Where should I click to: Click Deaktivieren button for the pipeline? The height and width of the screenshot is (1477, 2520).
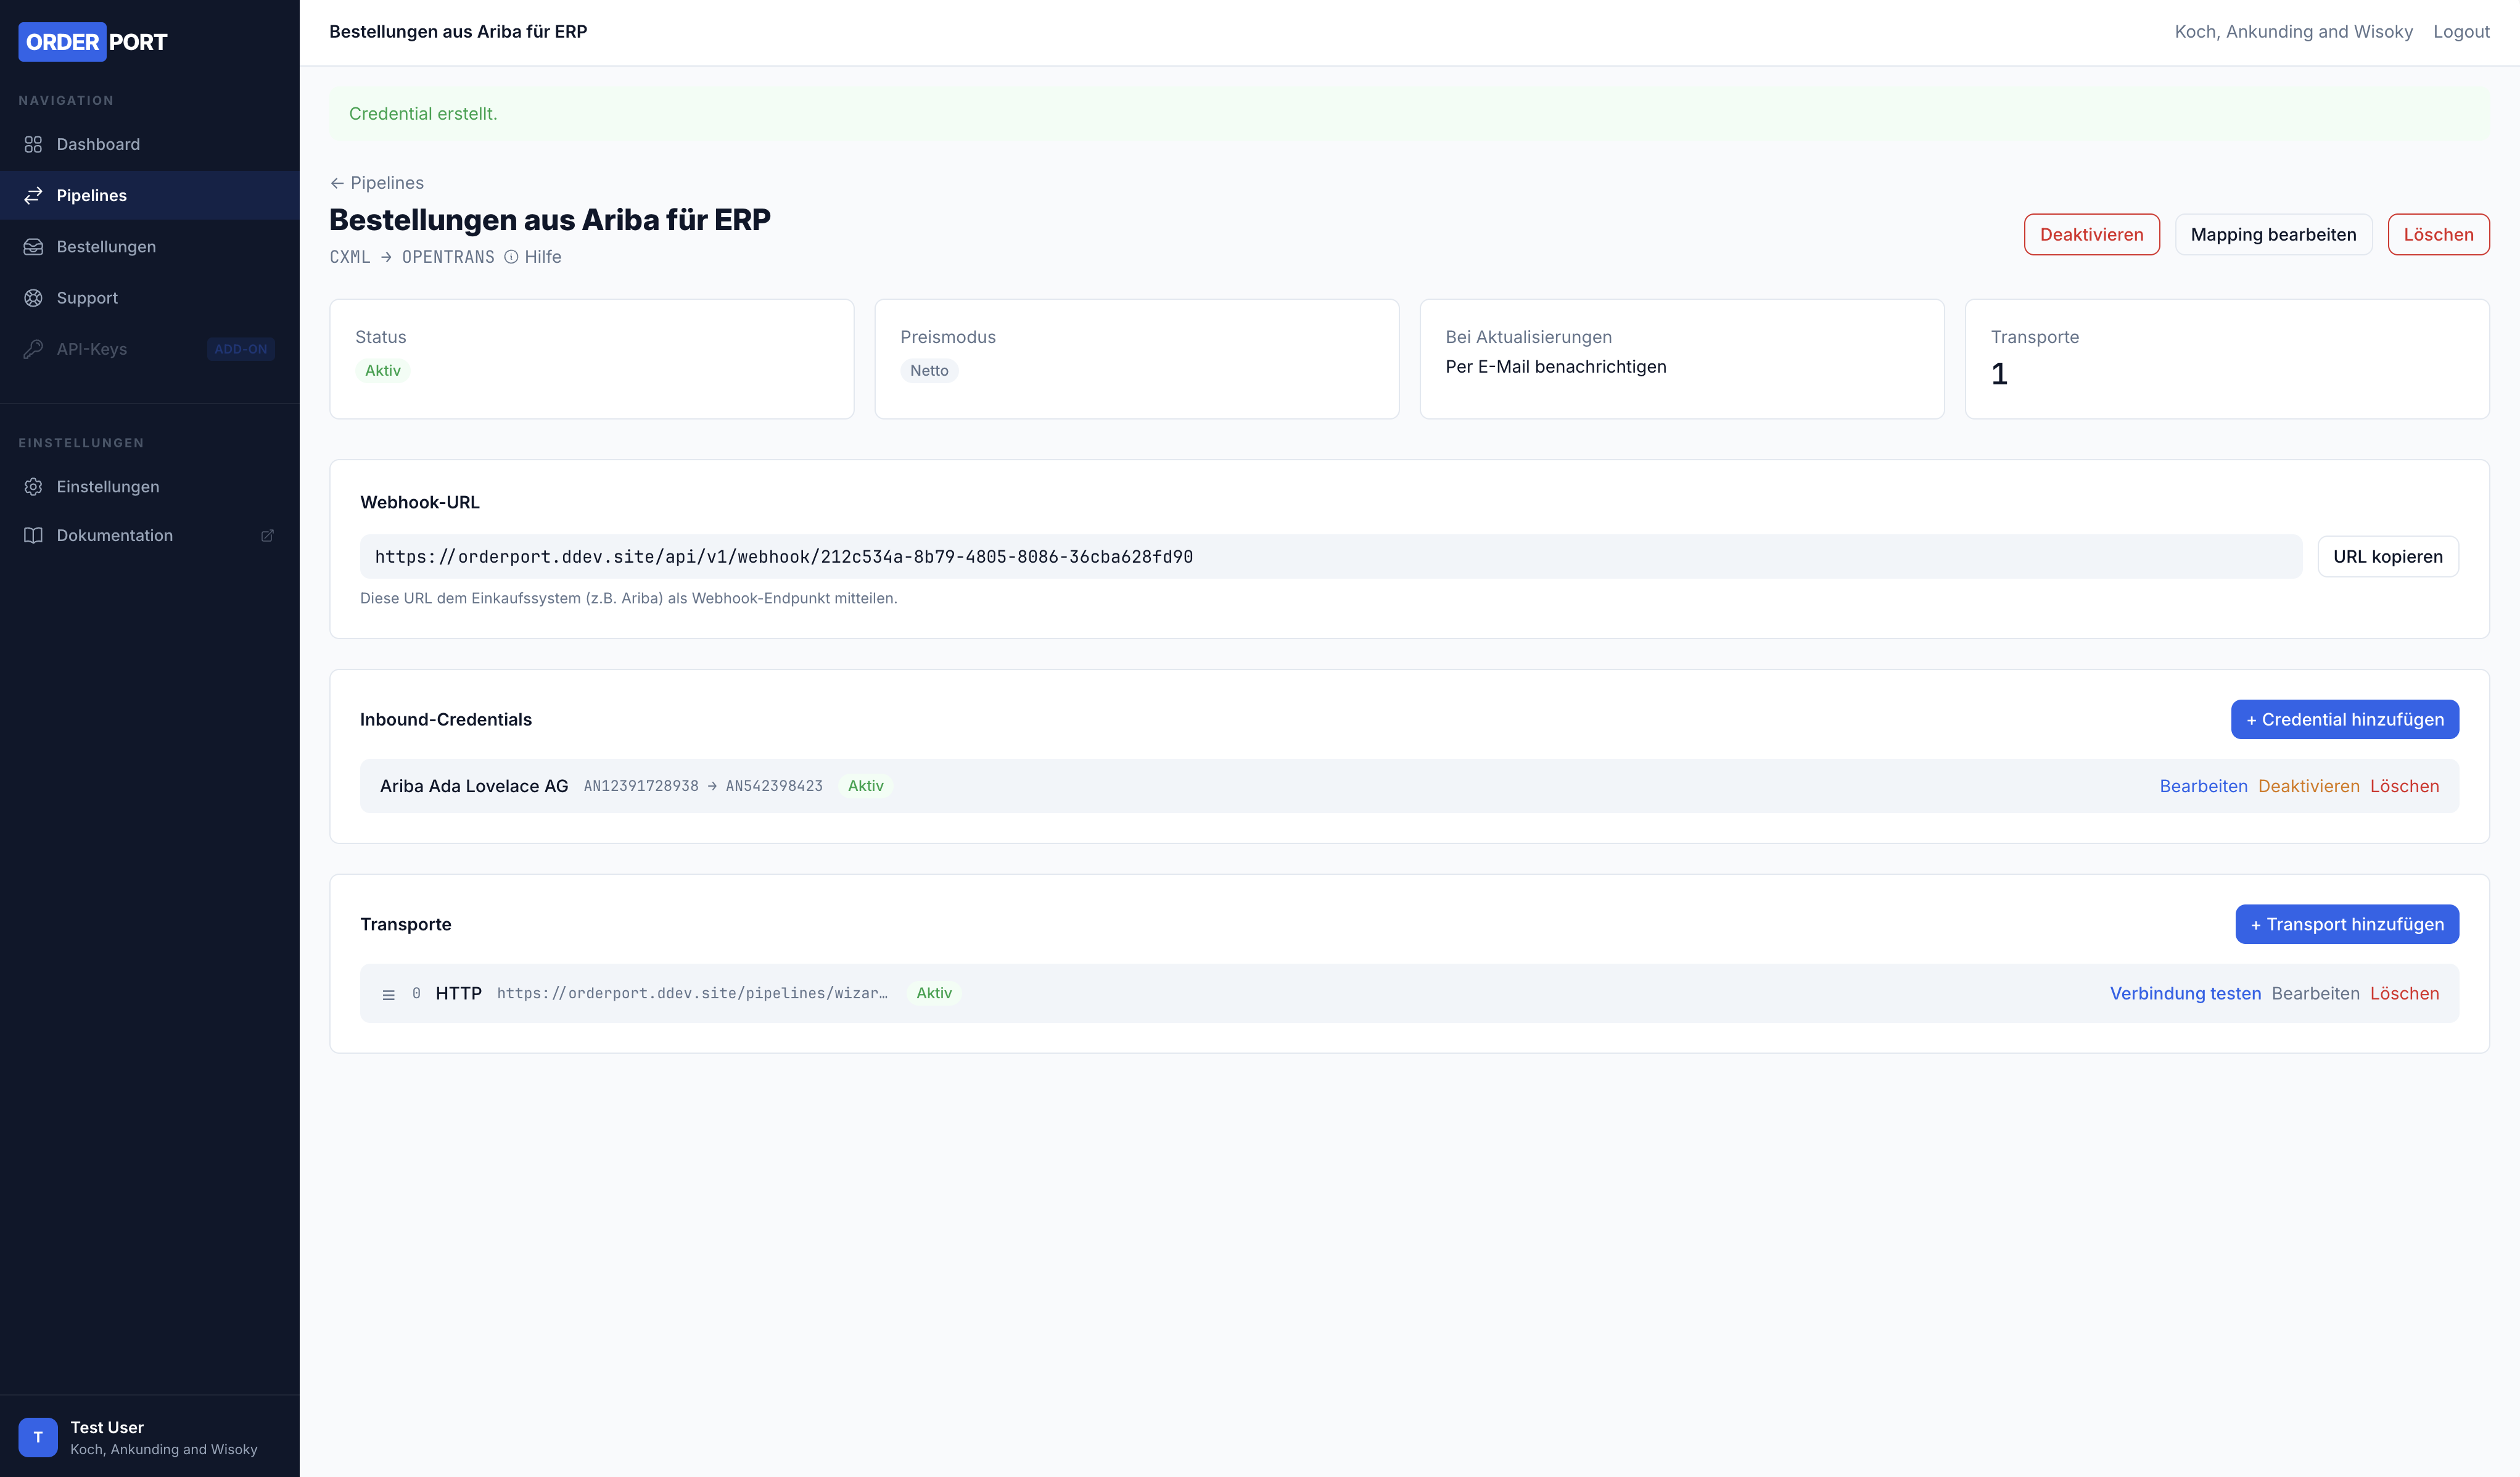2091,234
